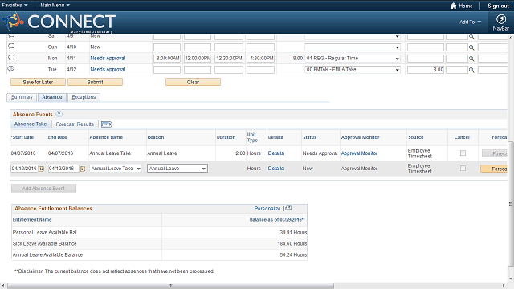
Task: Click the Clear button
Action: point(193,82)
